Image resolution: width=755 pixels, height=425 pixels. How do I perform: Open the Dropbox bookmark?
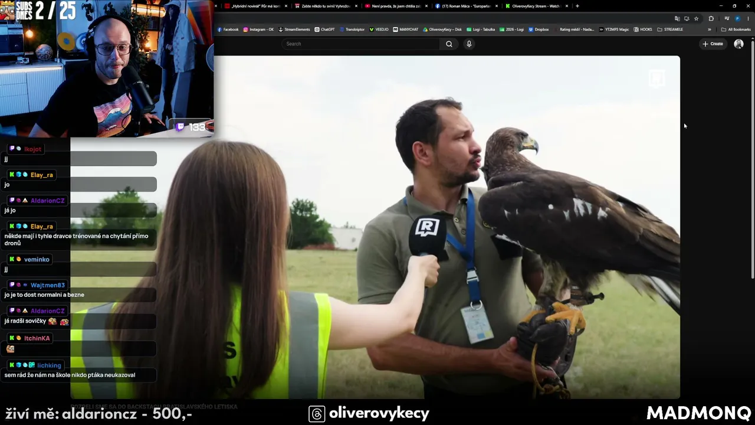539,30
